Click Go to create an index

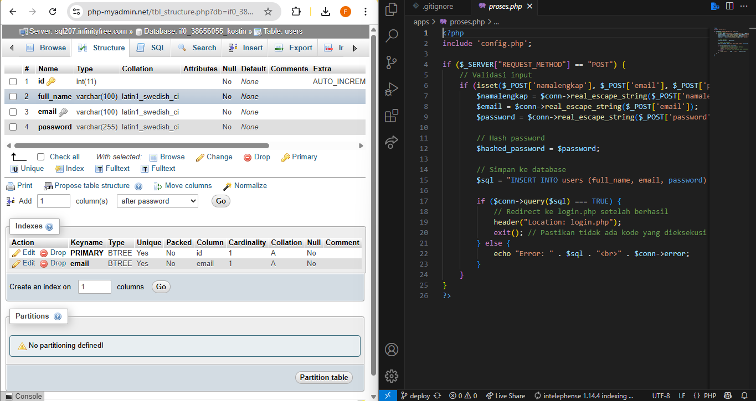tap(161, 287)
